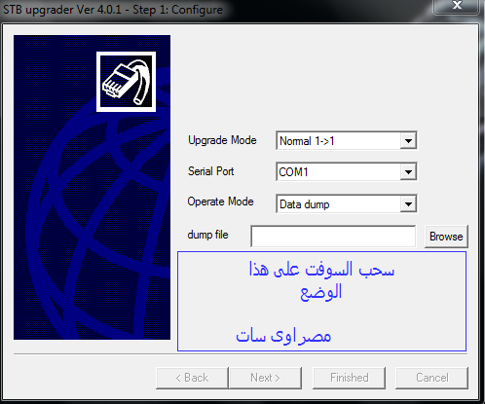Image resolution: width=485 pixels, height=404 pixels.
Task: Click the Finished button
Action: (350, 378)
